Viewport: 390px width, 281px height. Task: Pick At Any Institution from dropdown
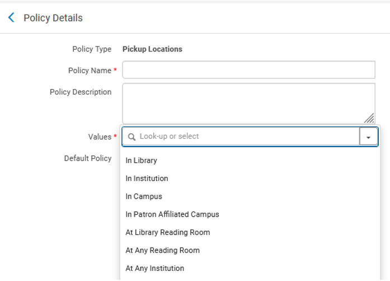(x=154, y=268)
